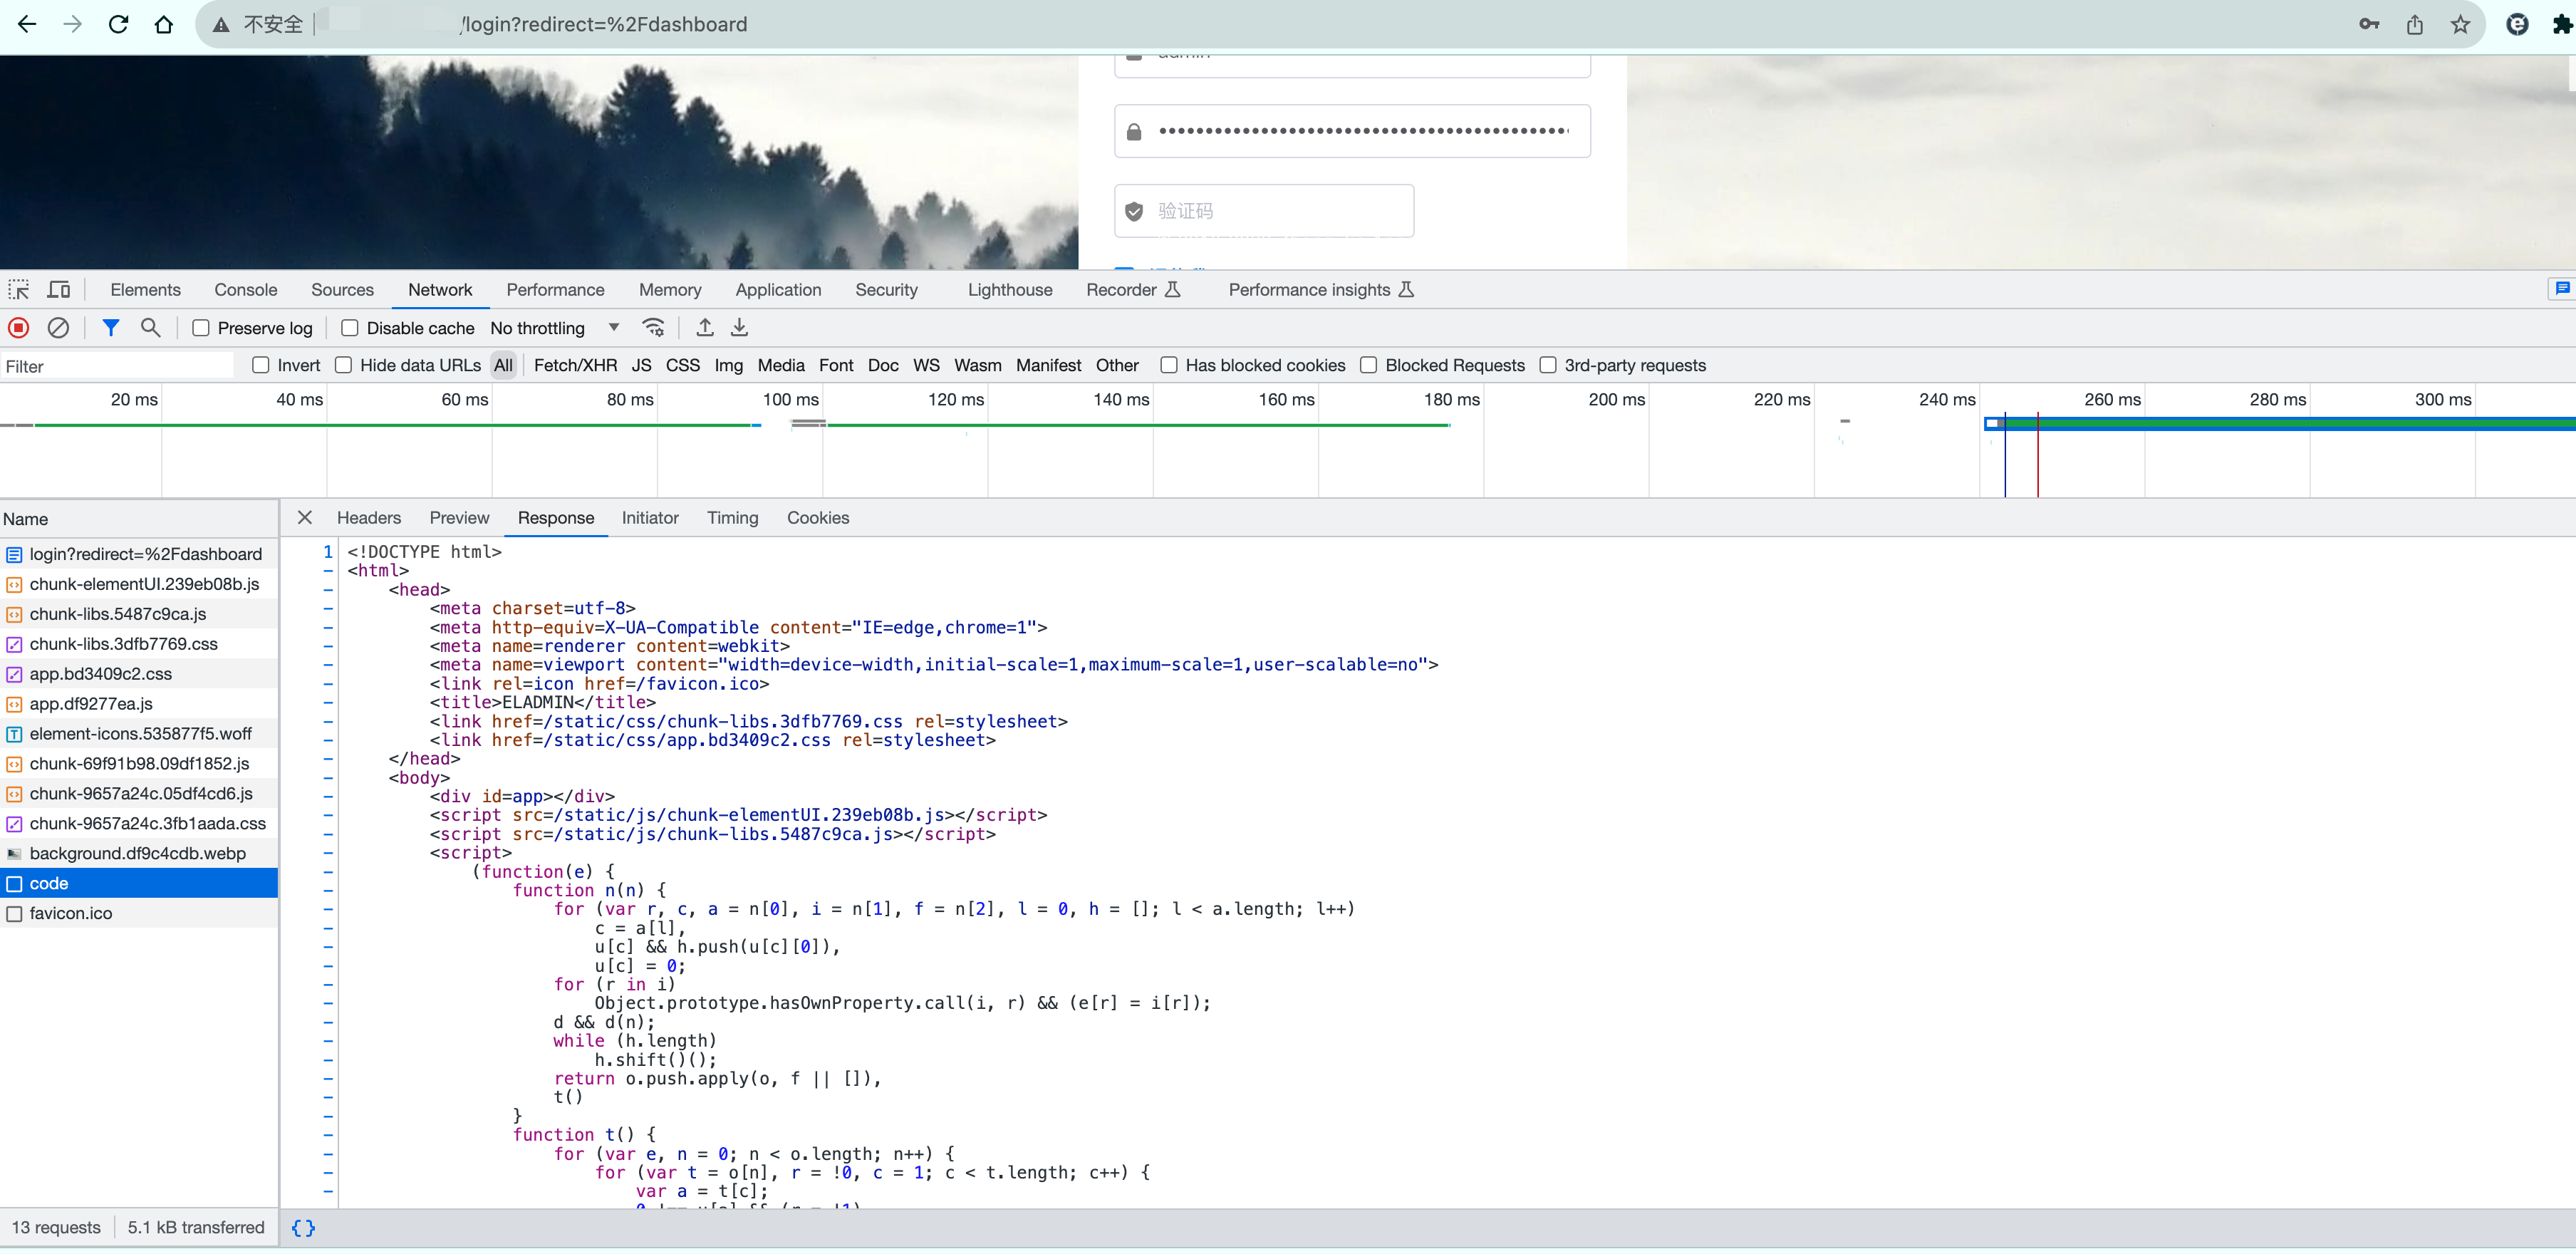The height and width of the screenshot is (1254, 2576).
Task: Switch to the Console tab
Action: coord(246,290)
